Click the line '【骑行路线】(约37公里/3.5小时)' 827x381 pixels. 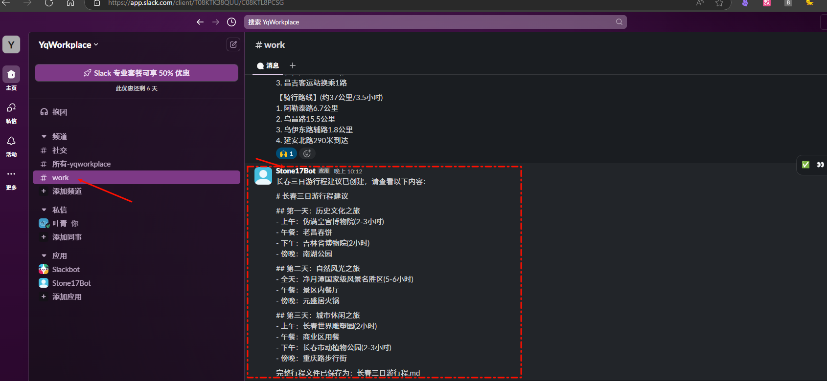point(329,98)
